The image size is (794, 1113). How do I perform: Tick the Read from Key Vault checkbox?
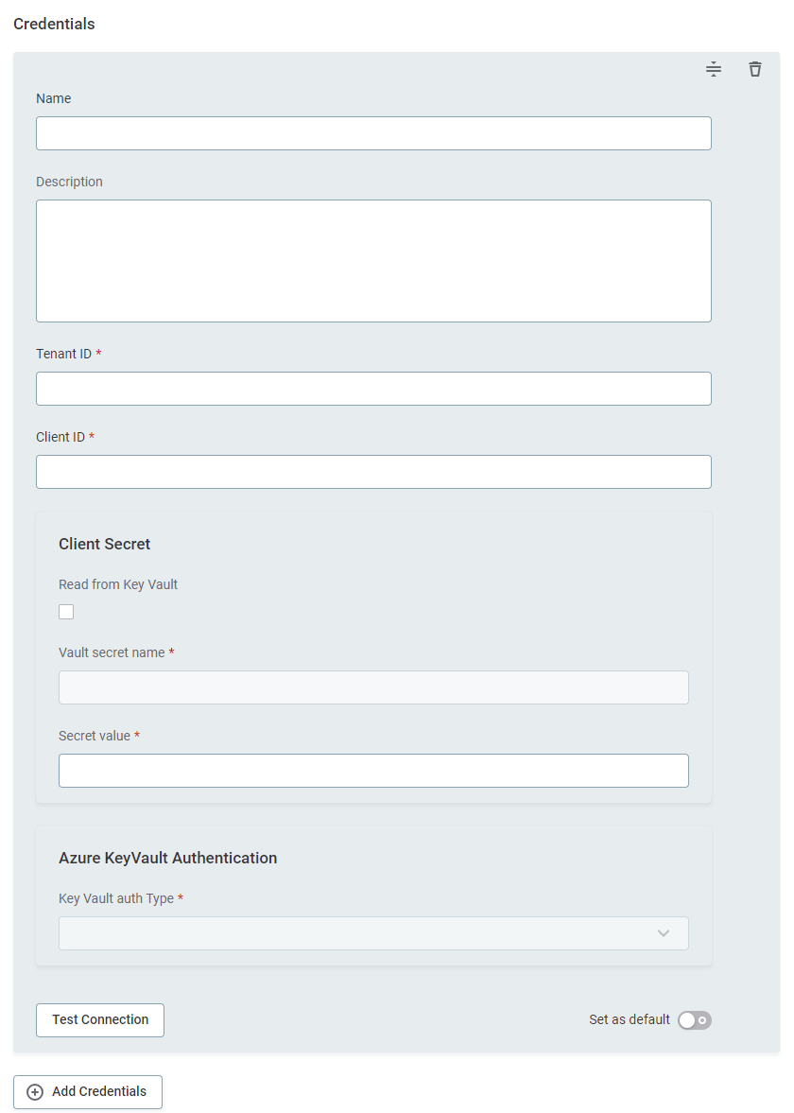tap(66, 612)
